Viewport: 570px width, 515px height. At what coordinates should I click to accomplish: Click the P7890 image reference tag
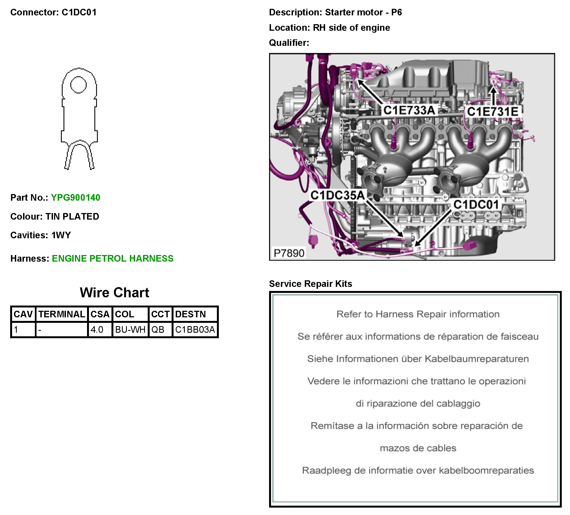(x=289, y=253)
